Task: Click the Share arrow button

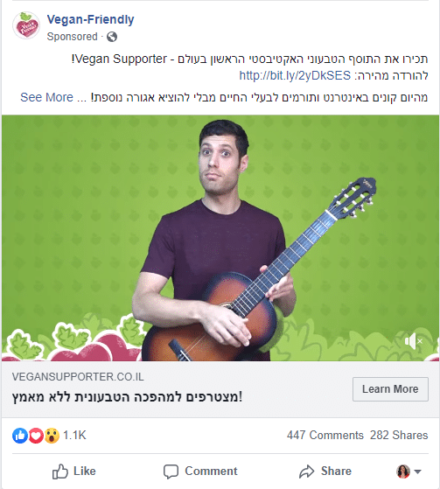Action: (325, 472)
